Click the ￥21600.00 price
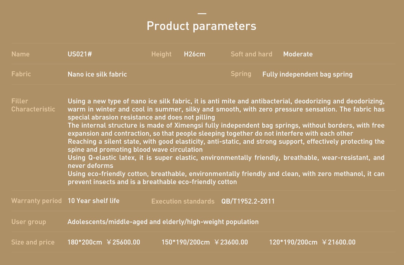The width and height of the screenshot is (404, 265). tap(338, 242)
